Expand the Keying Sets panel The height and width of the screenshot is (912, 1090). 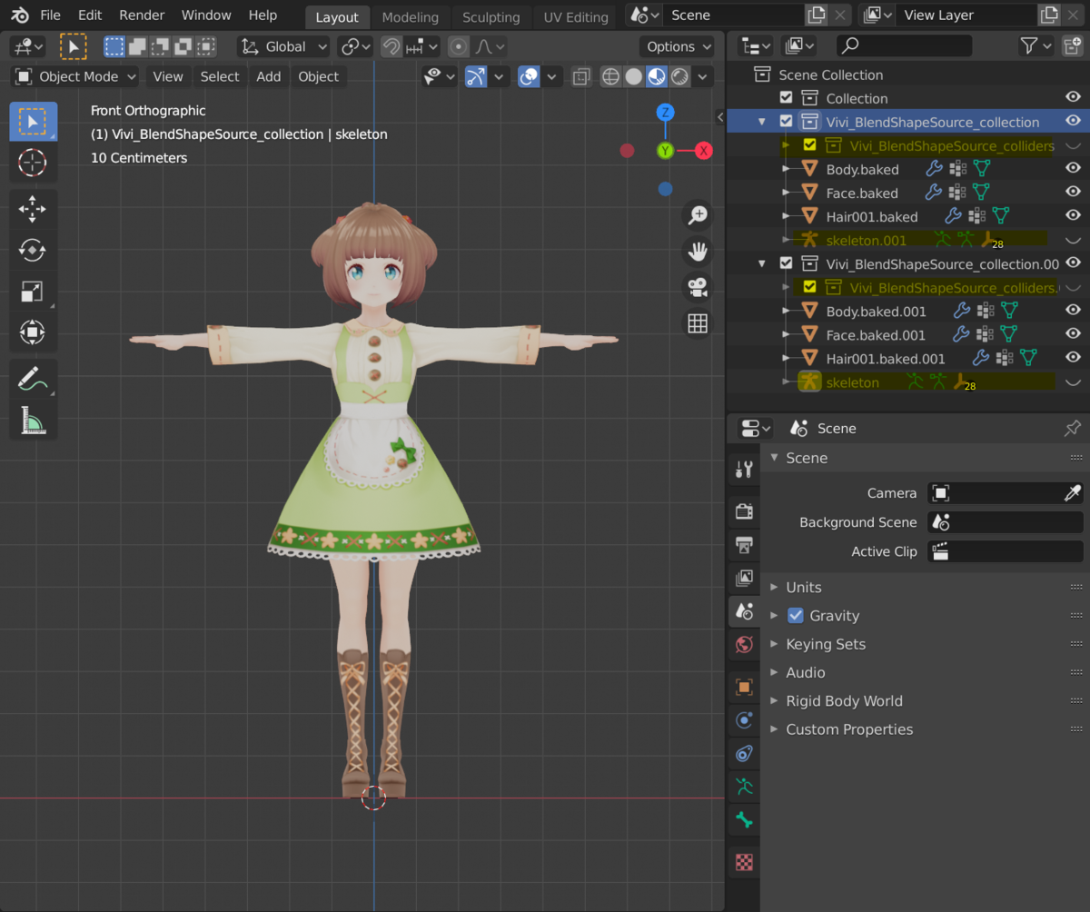(x=826, y=644)
